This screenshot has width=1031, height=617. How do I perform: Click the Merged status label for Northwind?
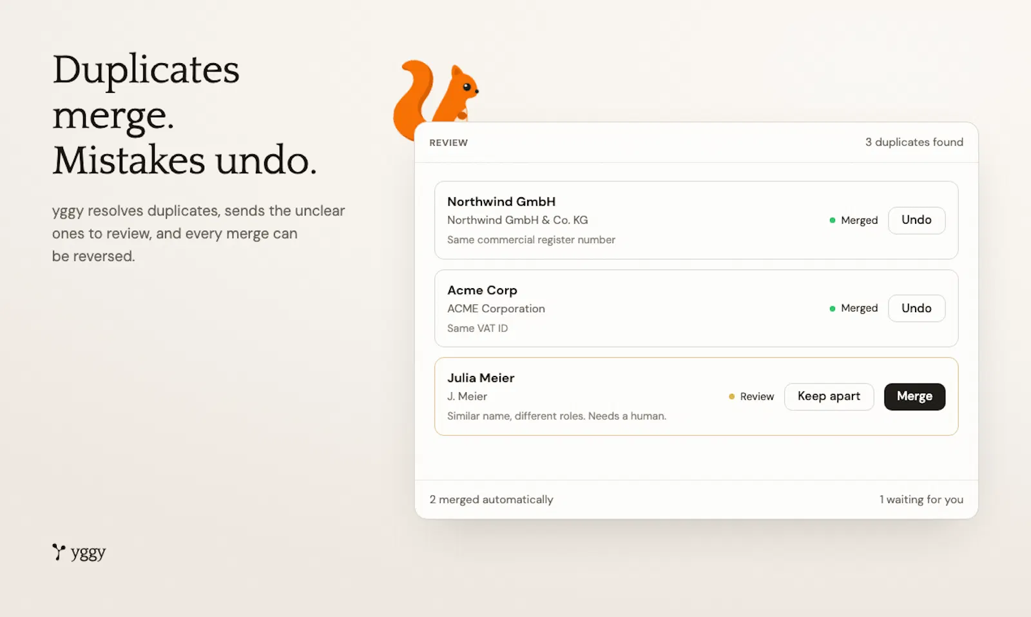point(859,220)
